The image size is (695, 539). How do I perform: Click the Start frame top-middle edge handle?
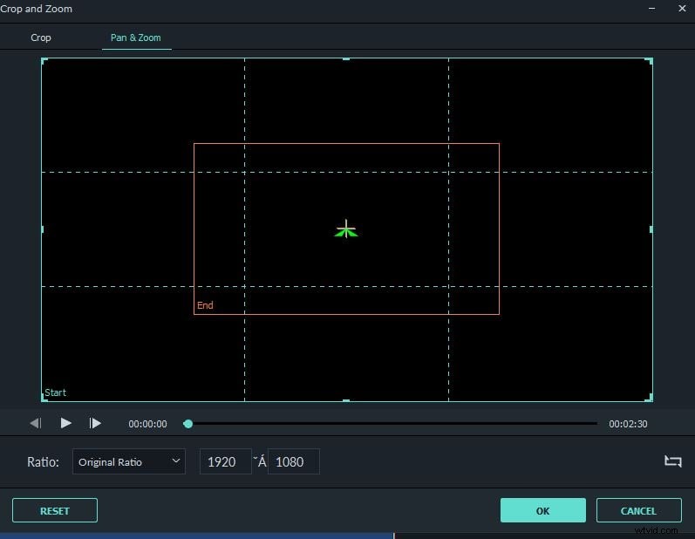(x=346, y=58)
